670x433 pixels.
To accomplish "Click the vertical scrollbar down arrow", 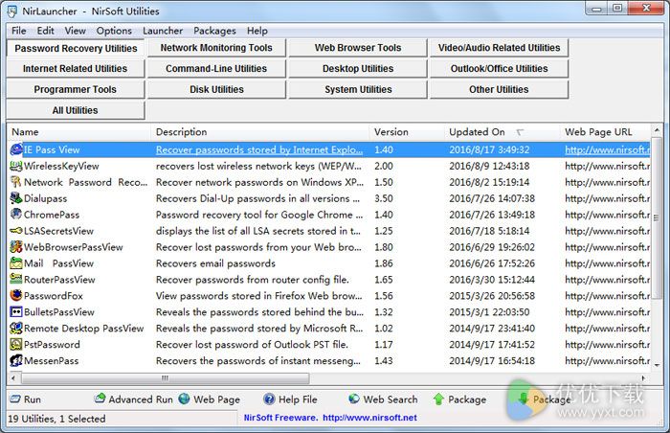I will 657,365.
